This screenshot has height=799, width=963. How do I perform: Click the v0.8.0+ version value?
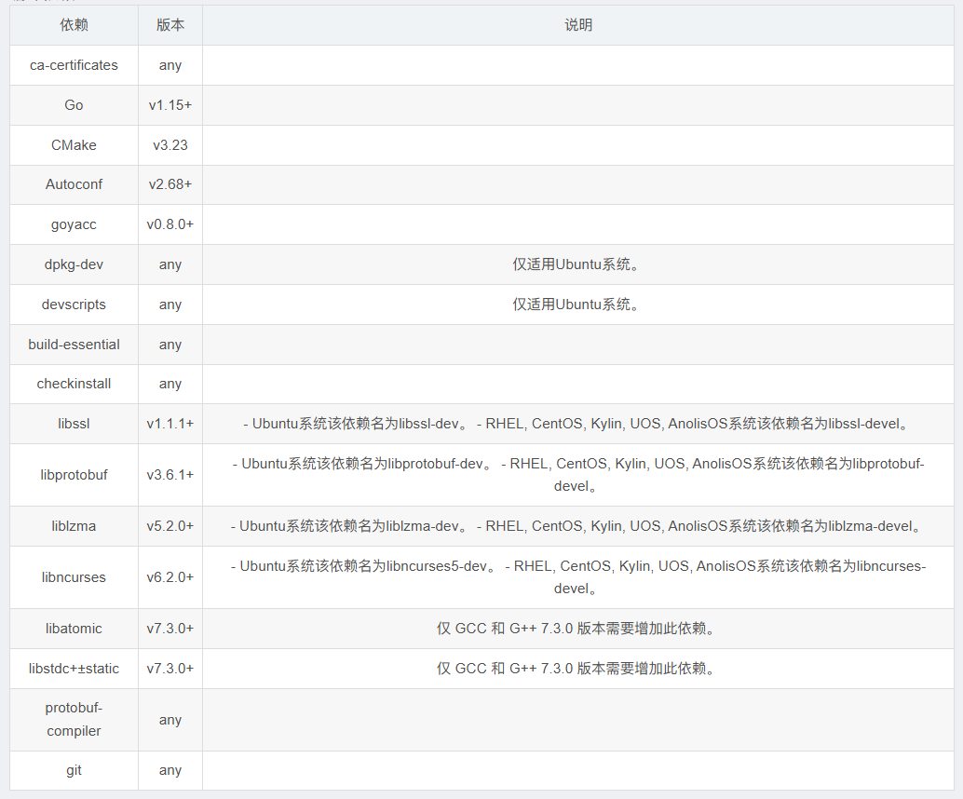click(170, 224)
